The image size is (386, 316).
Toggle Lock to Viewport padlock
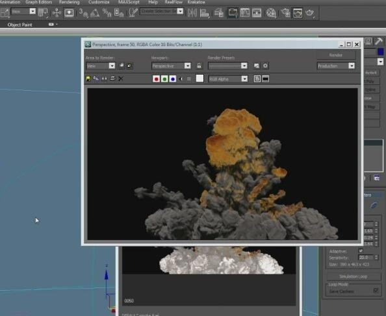pos(199,66)
